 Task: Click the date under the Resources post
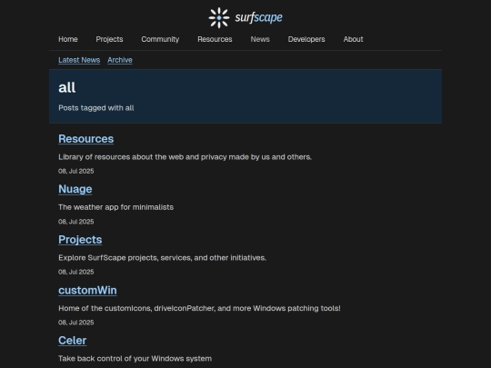point(76,171)
